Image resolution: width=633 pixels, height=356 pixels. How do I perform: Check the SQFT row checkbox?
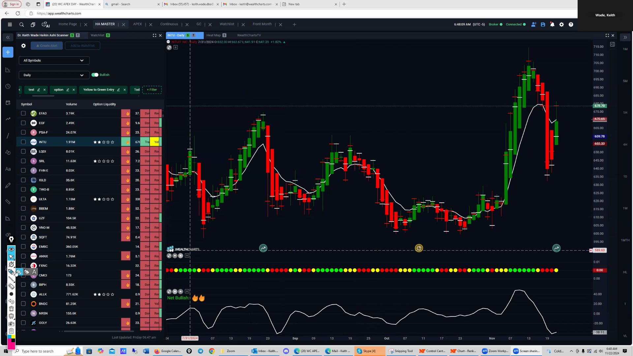pos(23,237)
